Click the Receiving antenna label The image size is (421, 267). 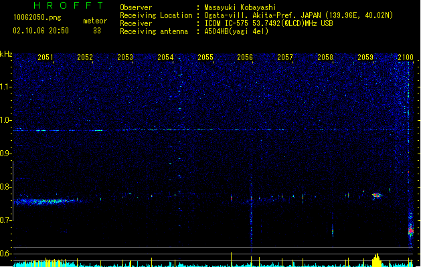click(x=154, y=31)
